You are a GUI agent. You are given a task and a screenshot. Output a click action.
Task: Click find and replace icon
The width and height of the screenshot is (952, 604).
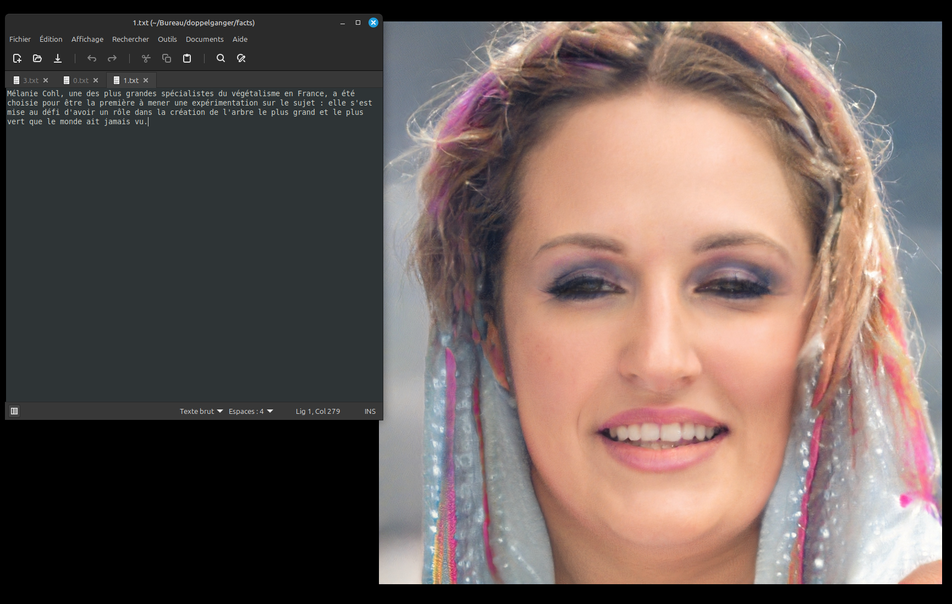(241, 58)
